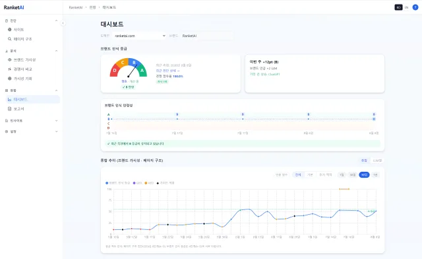Toggle the black diamond legend series
This screenshot has height=259, width=422.
click(x=166, y=183)
